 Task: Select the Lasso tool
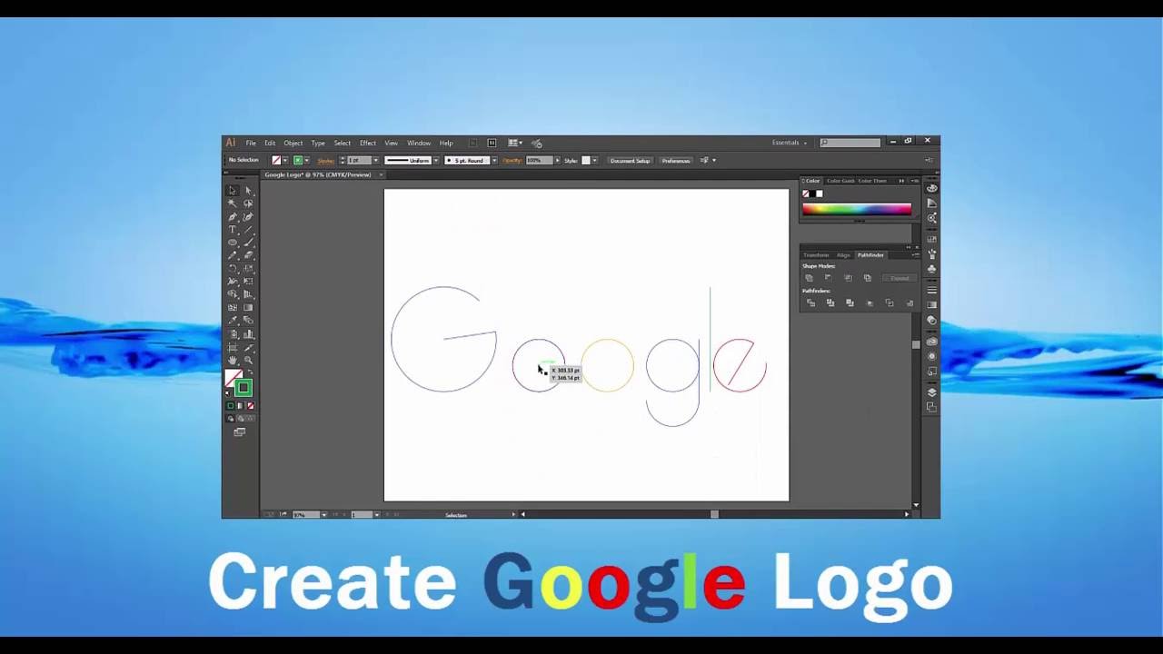point(248,203)
